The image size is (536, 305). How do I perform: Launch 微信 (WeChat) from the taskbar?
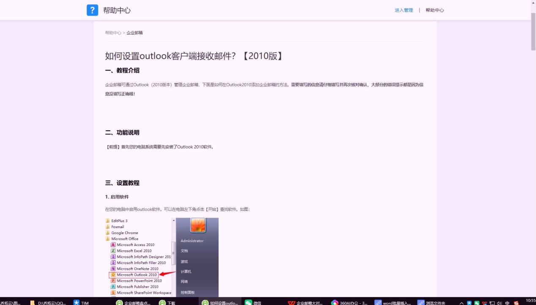click(256, 302)
